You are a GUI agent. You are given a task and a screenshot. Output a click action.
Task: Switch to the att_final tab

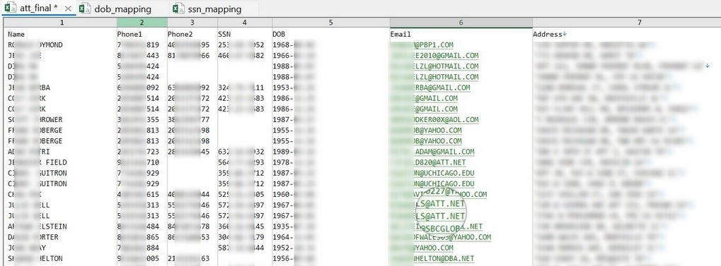coord(39,8)
